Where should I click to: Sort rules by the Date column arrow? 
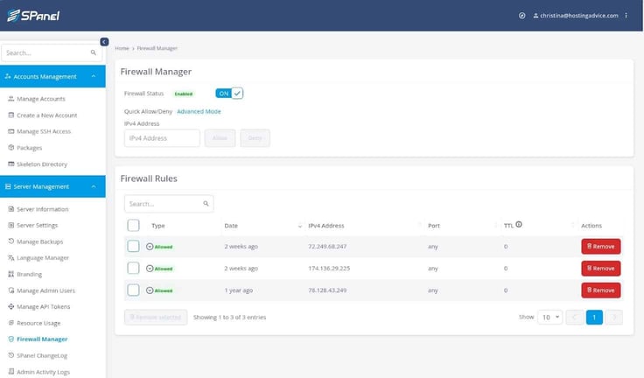pos(300,226)
